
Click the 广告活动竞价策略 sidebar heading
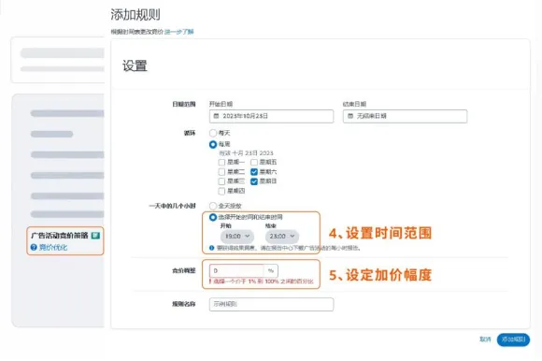pos(60,236)
